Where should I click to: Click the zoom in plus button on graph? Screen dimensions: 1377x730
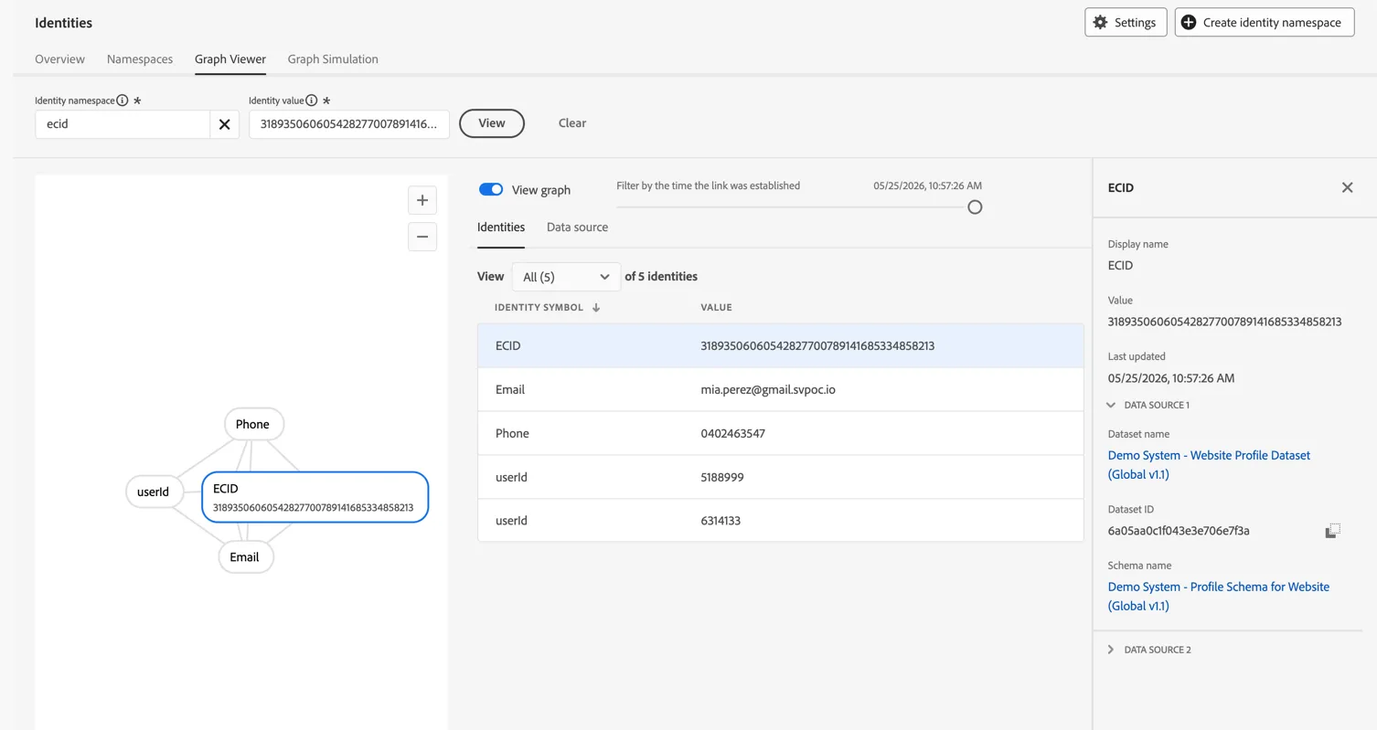coord(422,200)
